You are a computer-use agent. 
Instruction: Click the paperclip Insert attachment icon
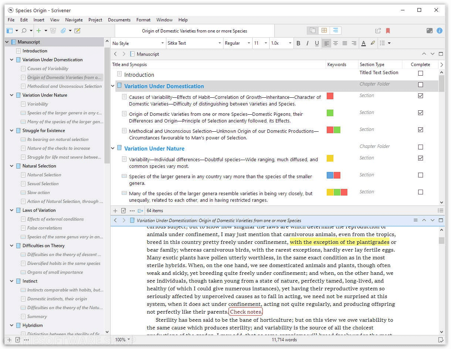63,31
